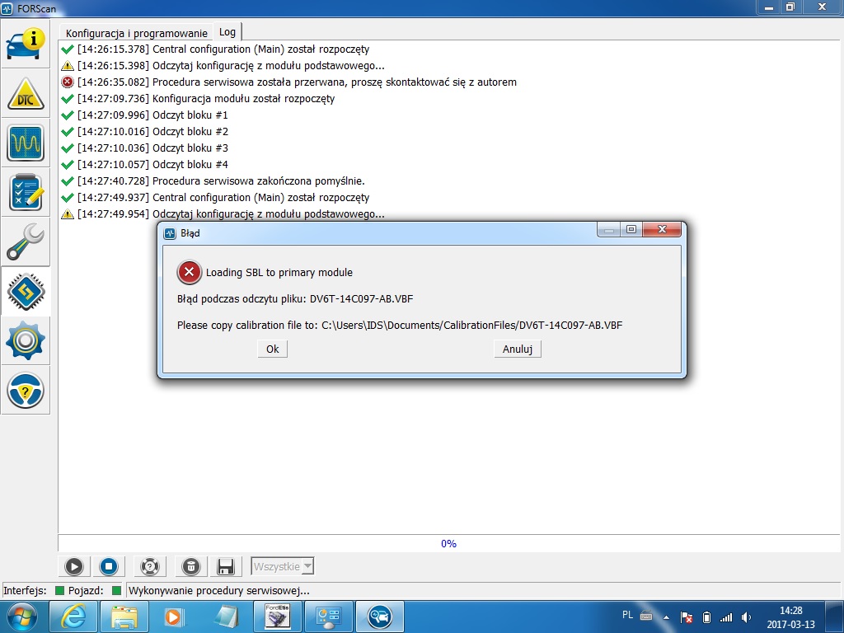The height and width of the screenshot is (633, 844).
Task: Open the Wszystkie filter dropdown
Action: pos(281,566)
